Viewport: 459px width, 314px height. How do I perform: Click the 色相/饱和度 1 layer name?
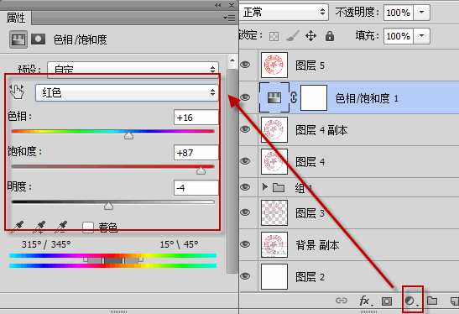pos(367,98)
